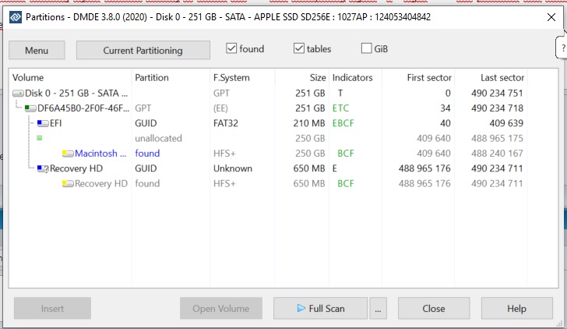This screenshot has height=329, width=567.
Task: Click the Full Scan play arrow icon
Action: [x=301, y=308]
